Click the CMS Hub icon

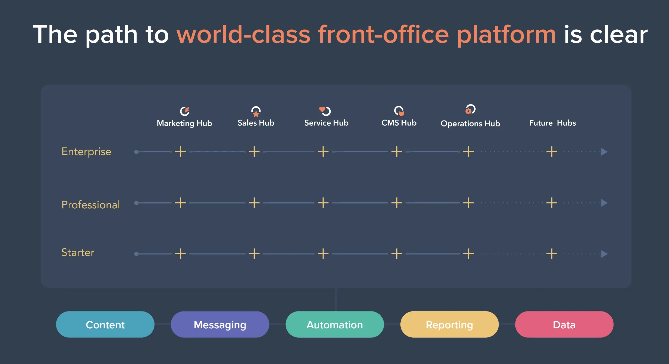coord(399,111)
